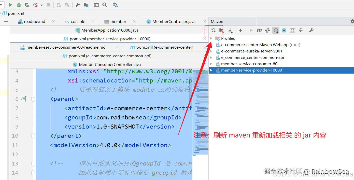354x180 pixels.
Task: Collapse the parent tag fold on line 6
Action: (x=33, y=99)
